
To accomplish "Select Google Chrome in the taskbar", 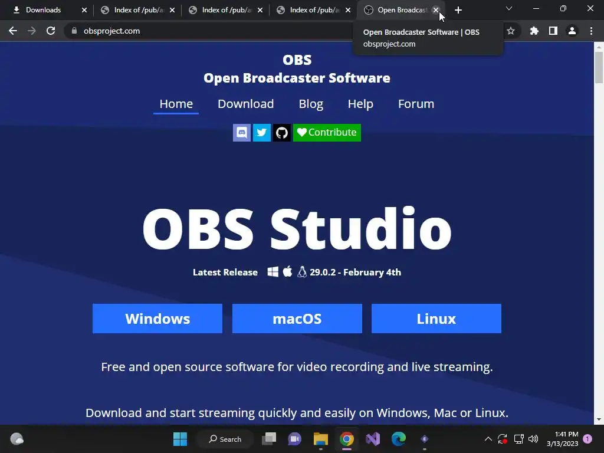I will 347,439.
